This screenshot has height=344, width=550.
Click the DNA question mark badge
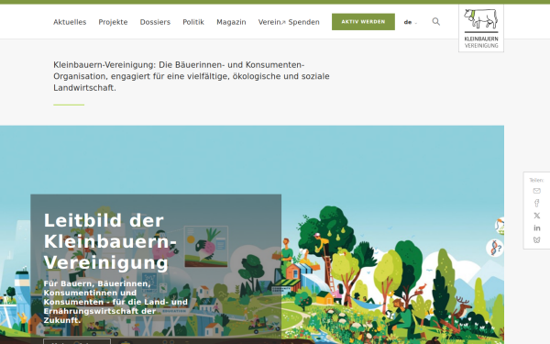(x=495, y=248)
